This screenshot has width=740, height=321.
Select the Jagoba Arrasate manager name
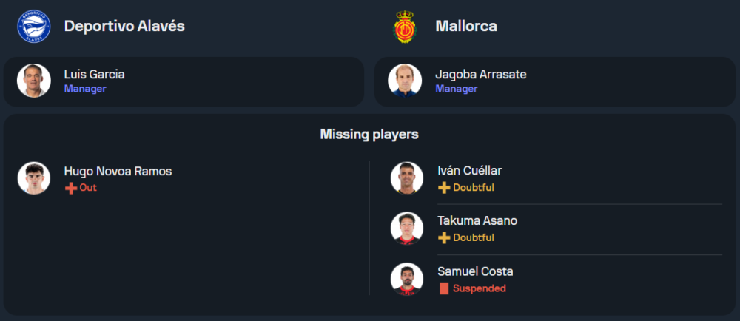click(481, 75)
